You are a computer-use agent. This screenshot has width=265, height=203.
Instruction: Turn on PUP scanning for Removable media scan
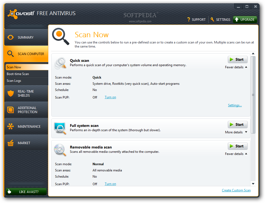pyautogui.click(x=110, y=184)
